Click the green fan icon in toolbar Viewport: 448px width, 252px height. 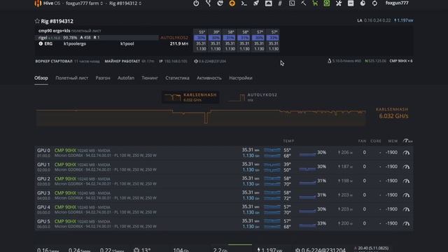point(327,3)
